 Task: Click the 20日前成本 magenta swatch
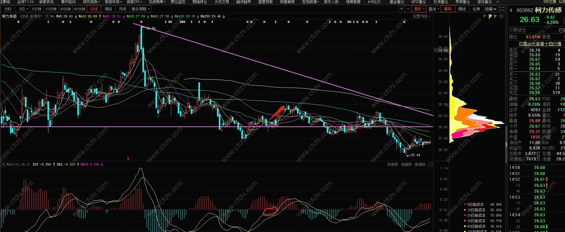pyautogui.click(x=465, y=216)
